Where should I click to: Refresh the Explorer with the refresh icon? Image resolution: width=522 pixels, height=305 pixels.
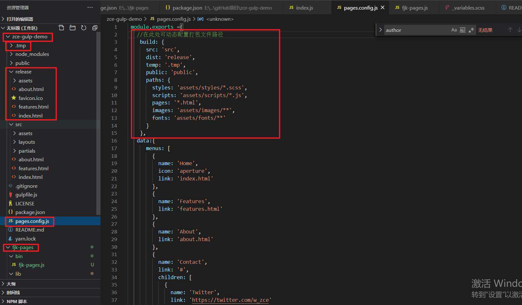(84, 28)
